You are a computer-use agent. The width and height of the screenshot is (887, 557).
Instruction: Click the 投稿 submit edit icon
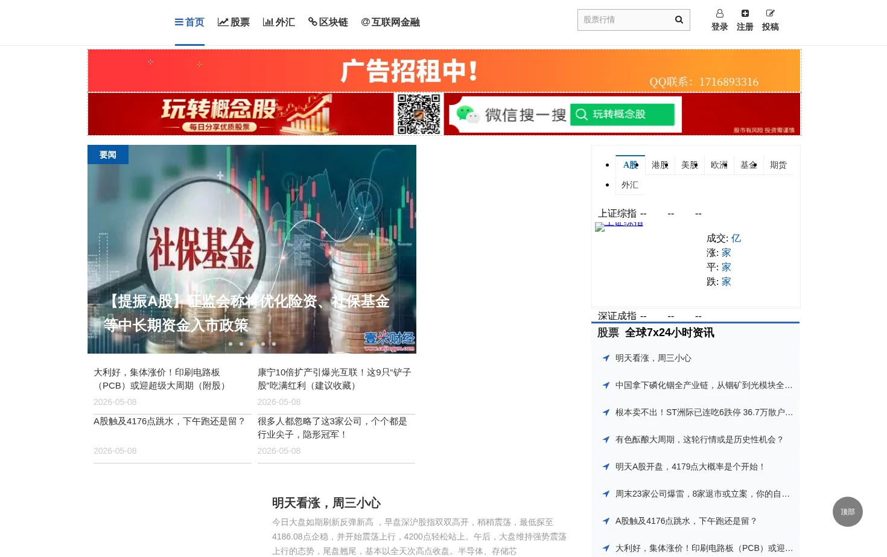tap(771, 13)
